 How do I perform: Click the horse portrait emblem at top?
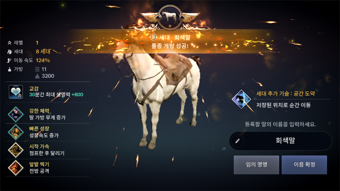point(170,17)
